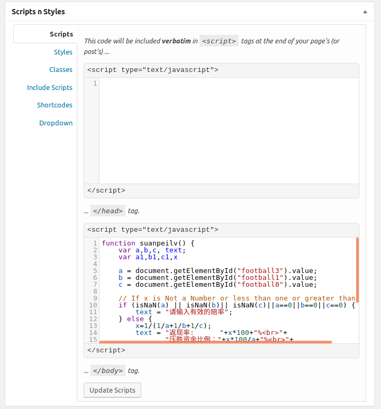
Task: Collapse the Scripts n Styles panel arrow
Action: [365, 12]
